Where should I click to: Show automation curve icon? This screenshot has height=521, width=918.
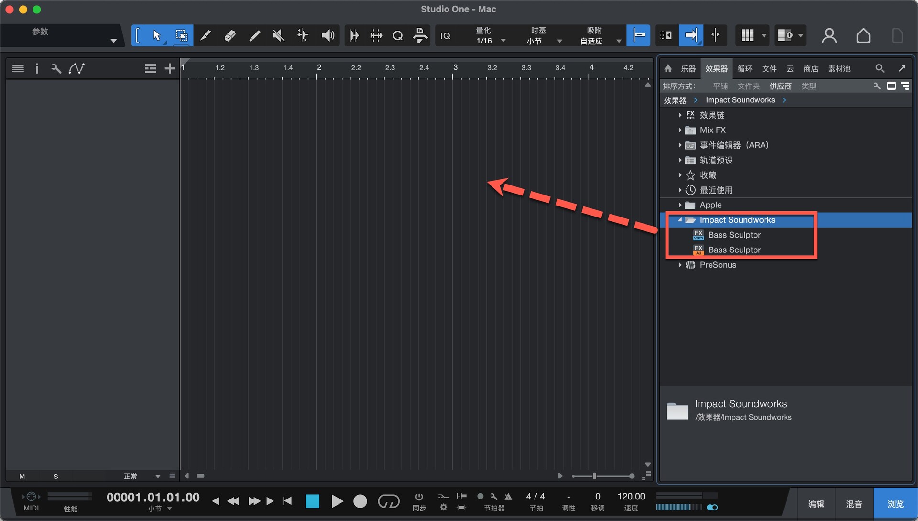[76, 68]
